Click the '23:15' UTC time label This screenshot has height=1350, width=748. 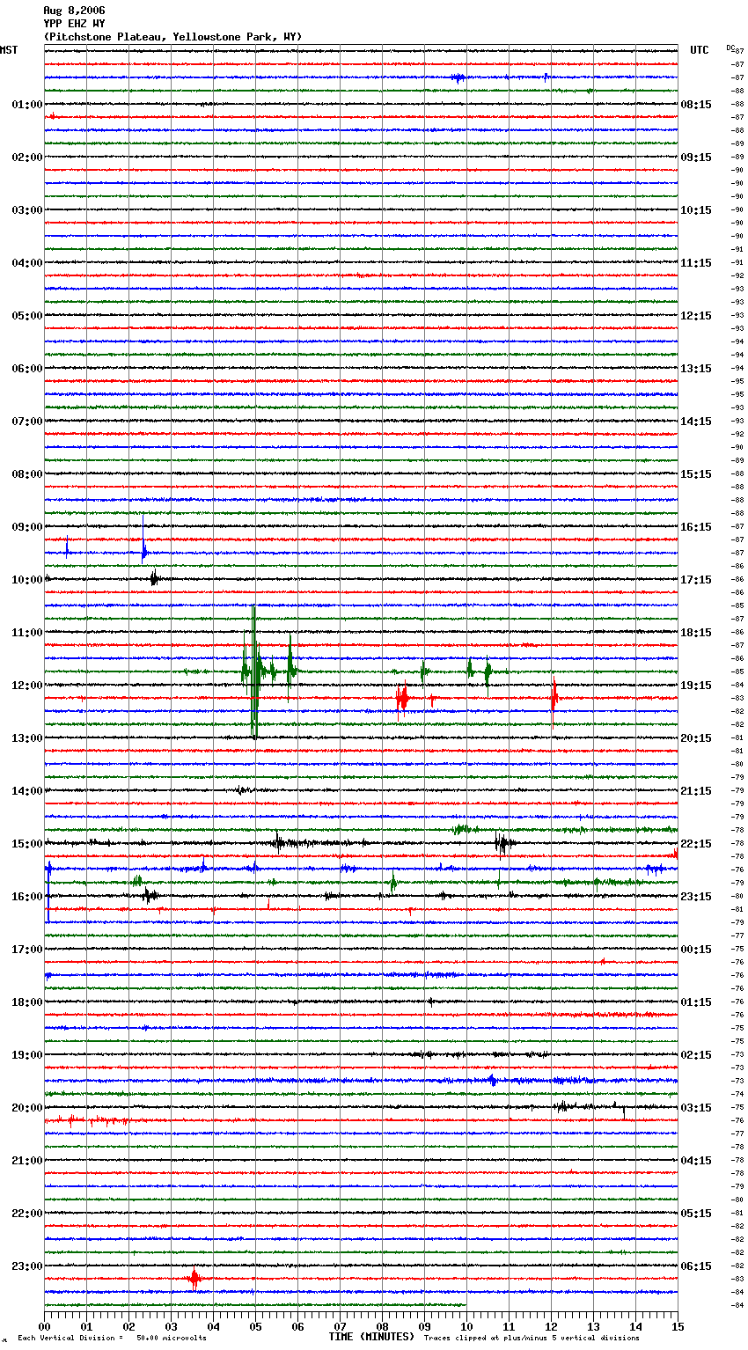click(x=696, y=897)
